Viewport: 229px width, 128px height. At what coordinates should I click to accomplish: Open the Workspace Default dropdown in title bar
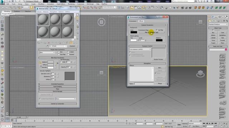[33, 1]
